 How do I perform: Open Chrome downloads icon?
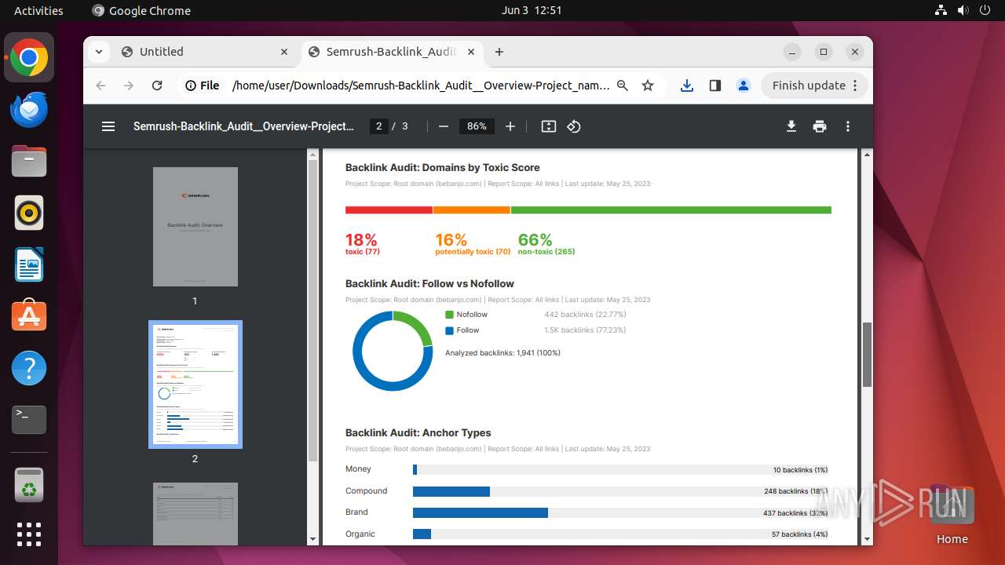[687, 86]
